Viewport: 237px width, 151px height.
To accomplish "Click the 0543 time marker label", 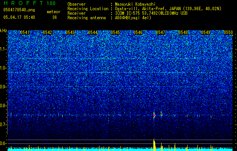I will (x=70, y=32).
